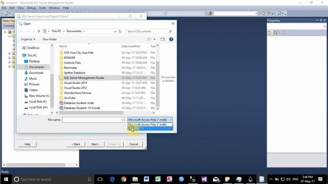
Task: Select Downloads in navigation pane
Action: 36,73
